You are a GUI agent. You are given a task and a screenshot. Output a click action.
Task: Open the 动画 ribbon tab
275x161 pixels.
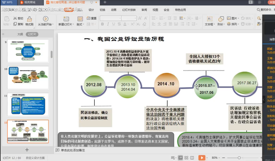(114, 10)
